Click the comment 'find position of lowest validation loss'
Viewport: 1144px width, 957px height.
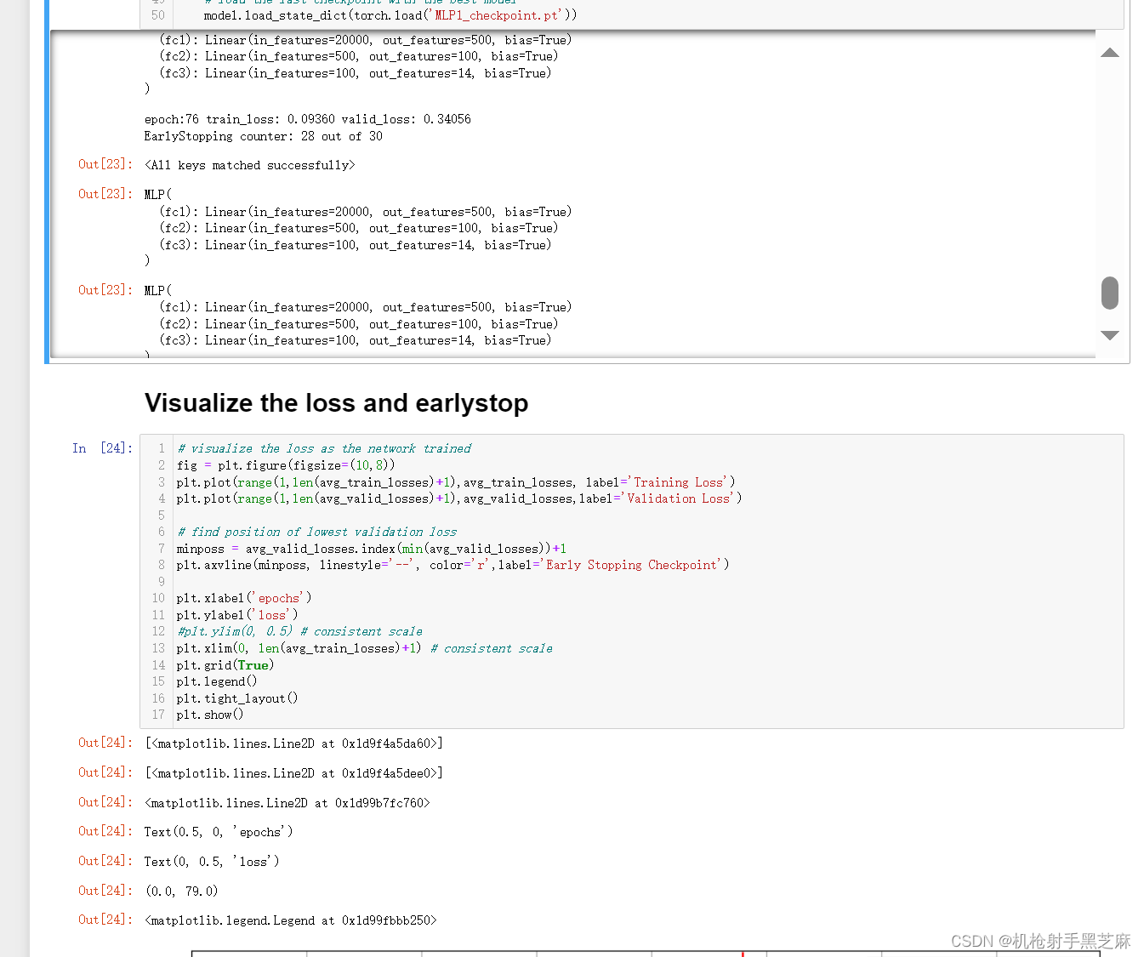316,532
